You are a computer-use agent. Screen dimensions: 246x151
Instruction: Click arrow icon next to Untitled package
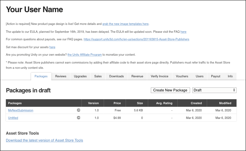79,118
